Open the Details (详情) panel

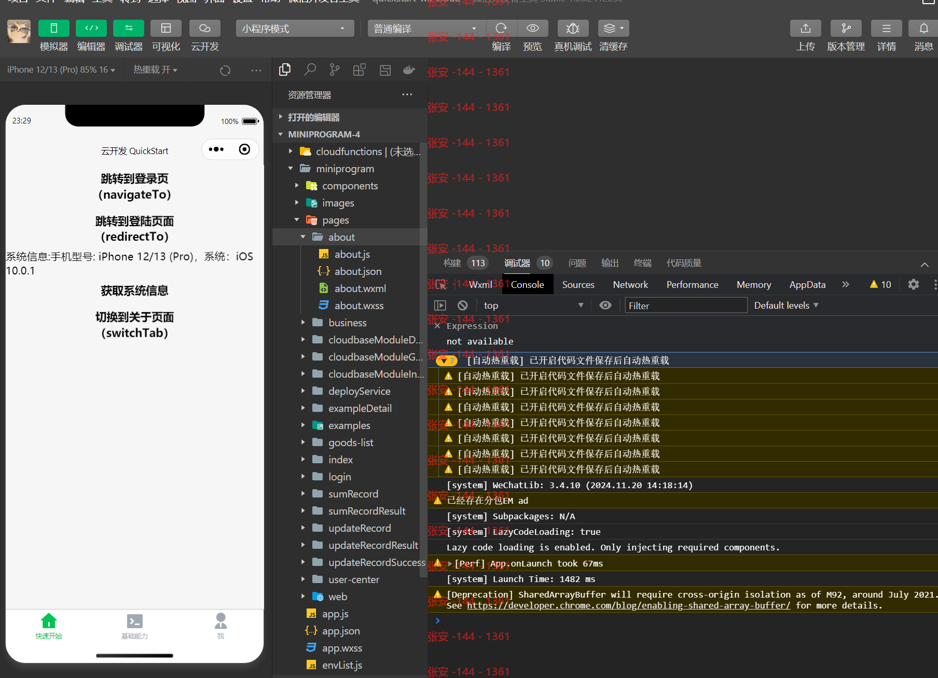click(x=887, y=29)
